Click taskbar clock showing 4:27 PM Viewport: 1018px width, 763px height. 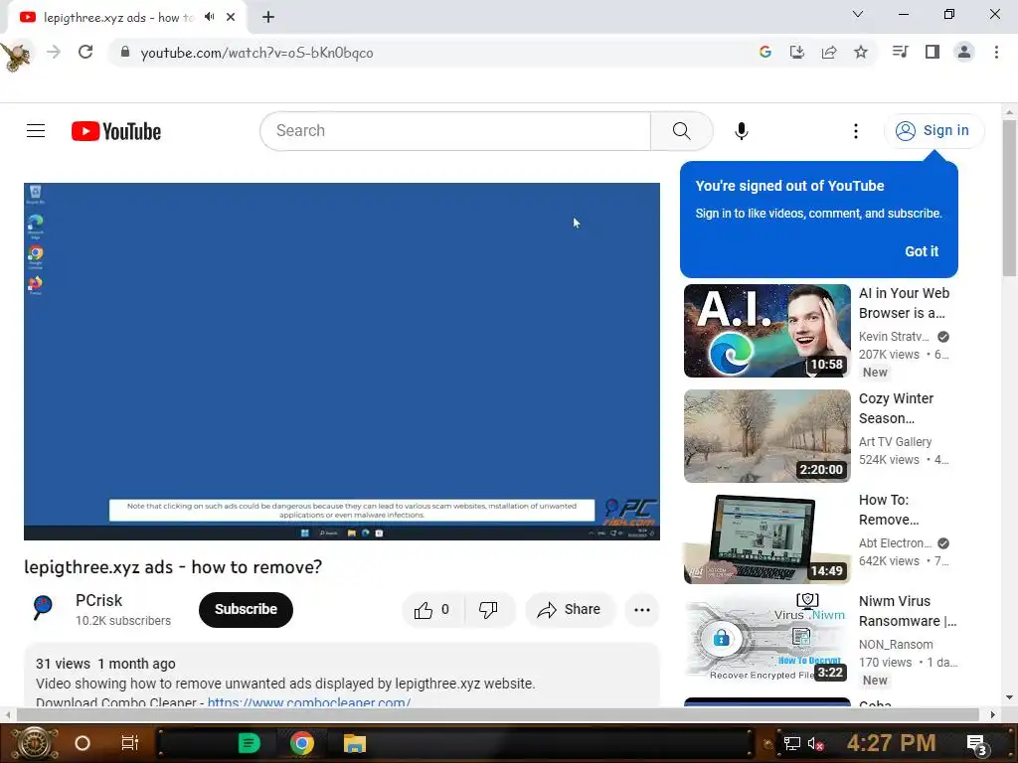(x=892, y=743)
